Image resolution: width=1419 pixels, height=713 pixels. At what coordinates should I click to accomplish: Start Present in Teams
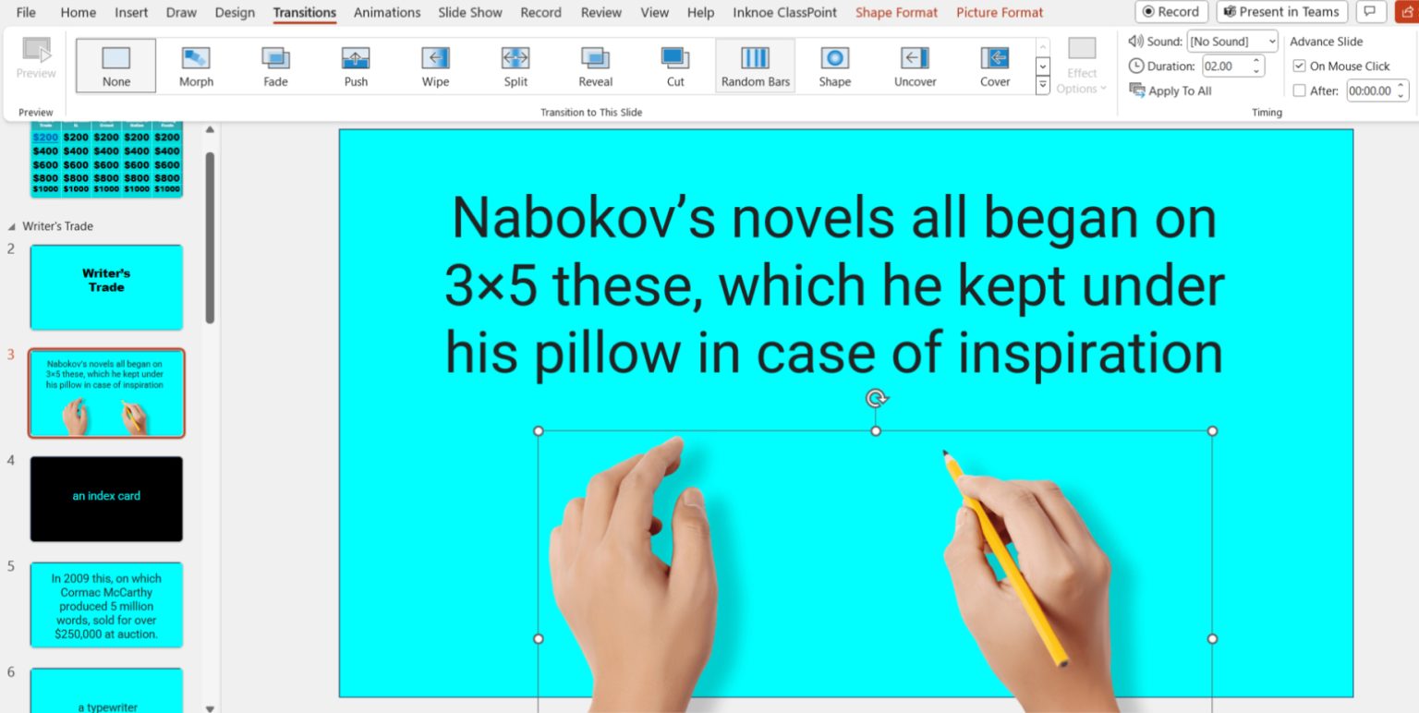1282,12
